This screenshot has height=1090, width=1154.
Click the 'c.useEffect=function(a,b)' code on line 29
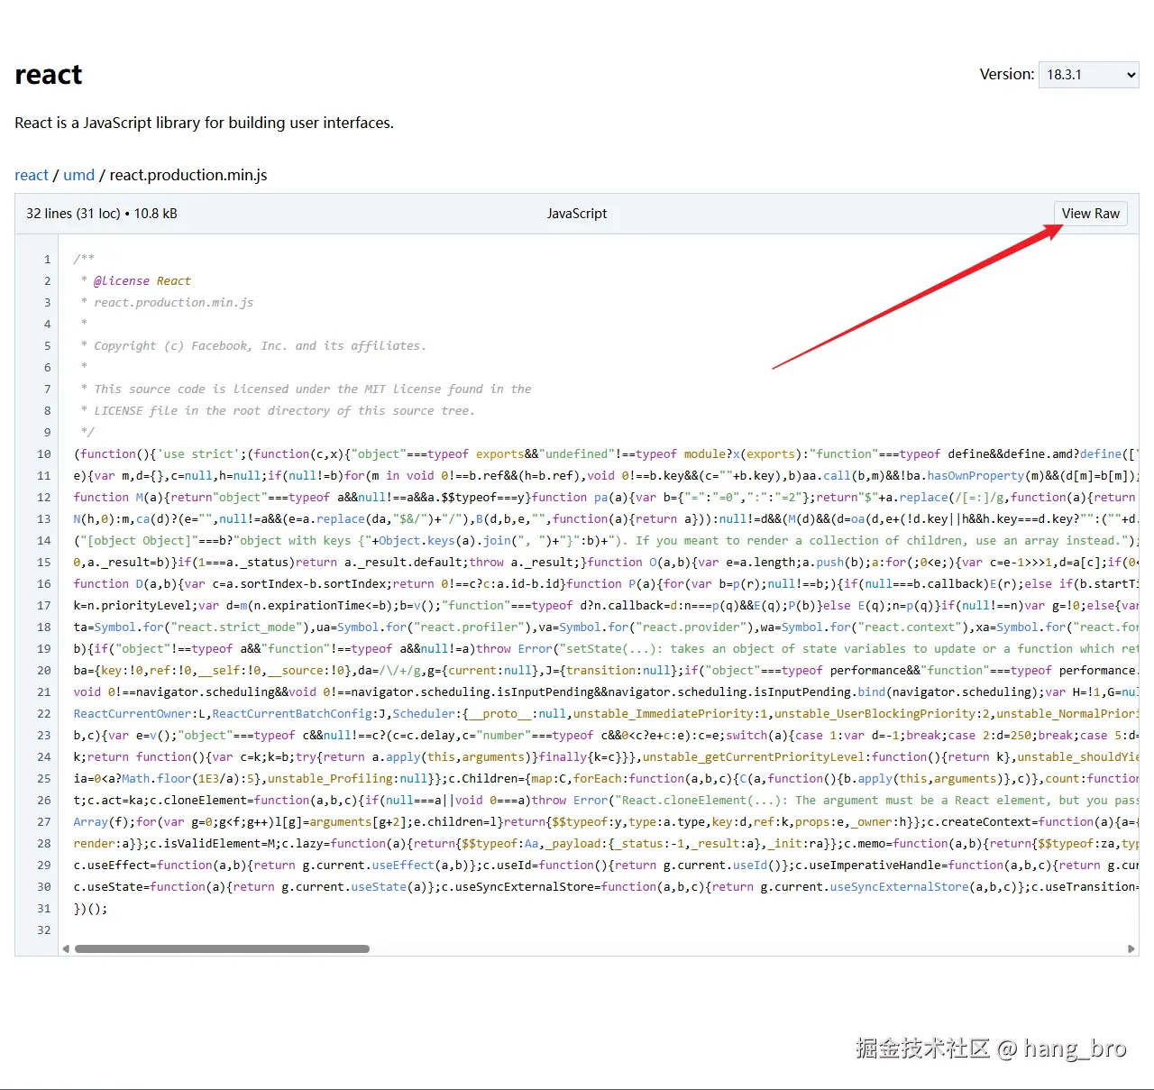tap(163, 866)
